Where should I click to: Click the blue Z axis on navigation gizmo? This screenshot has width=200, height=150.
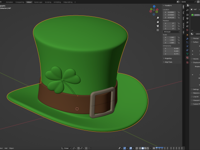click(x=154, y=6)
